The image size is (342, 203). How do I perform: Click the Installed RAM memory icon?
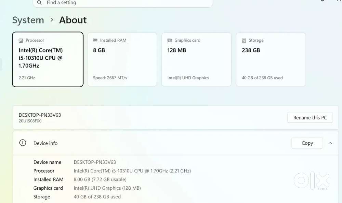tap(95, 40)
